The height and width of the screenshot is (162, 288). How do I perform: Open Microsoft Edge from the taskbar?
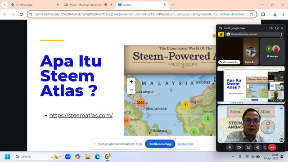coord(98,157)
